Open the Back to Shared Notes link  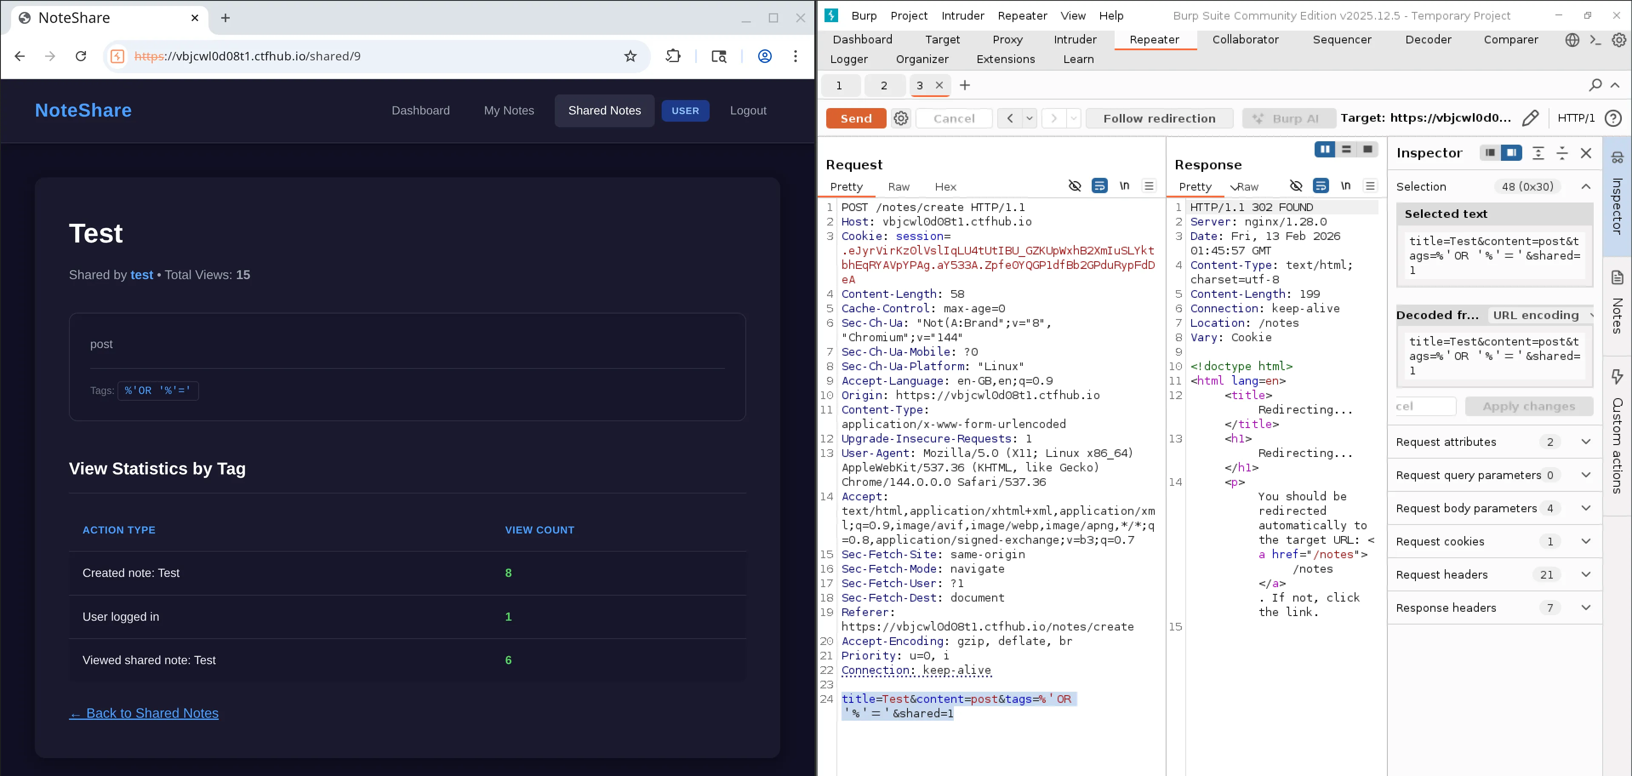coord(144,713)
